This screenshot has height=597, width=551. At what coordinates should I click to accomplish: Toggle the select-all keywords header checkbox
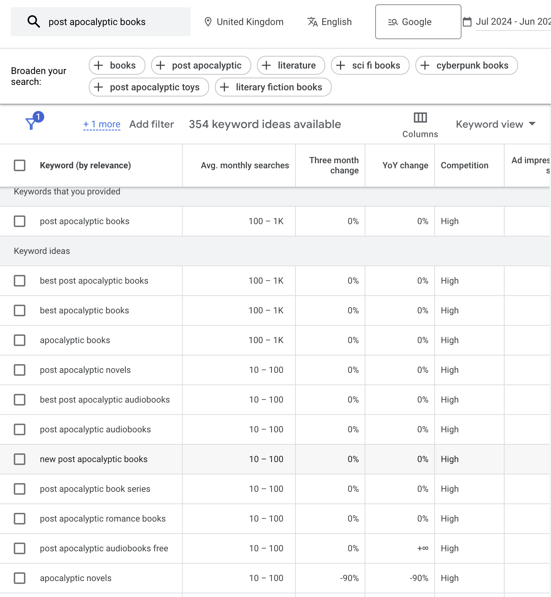pos(20,165)
